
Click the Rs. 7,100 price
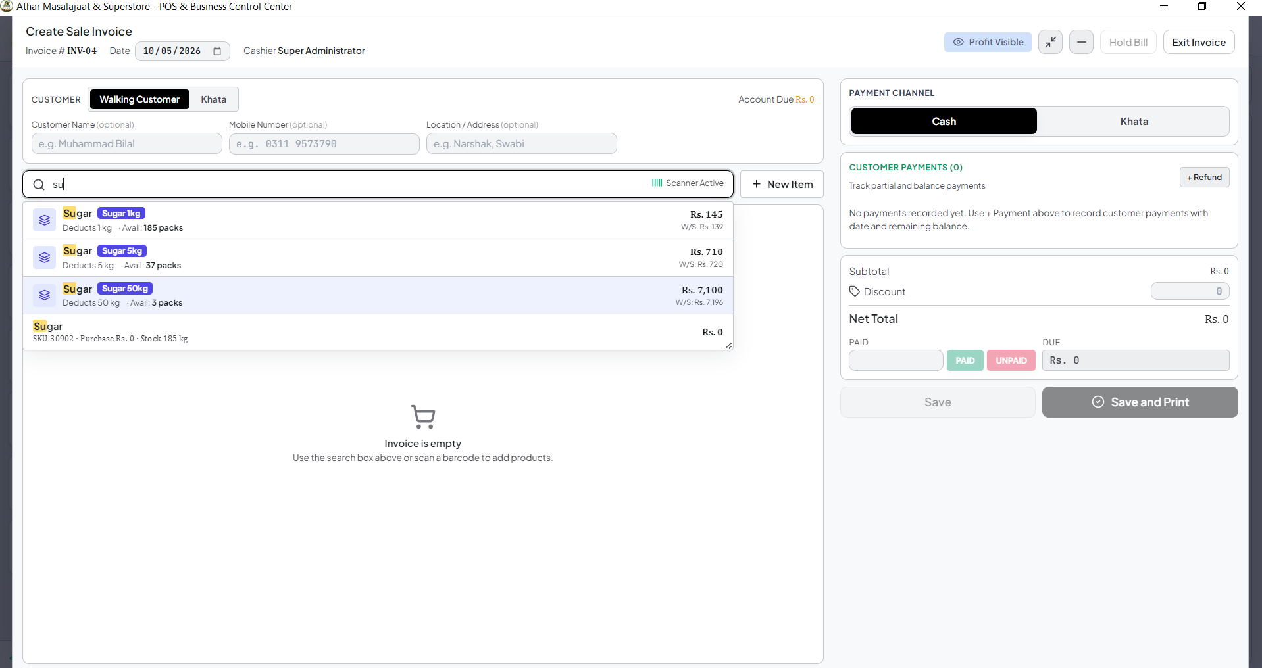[x=702, y=290]
